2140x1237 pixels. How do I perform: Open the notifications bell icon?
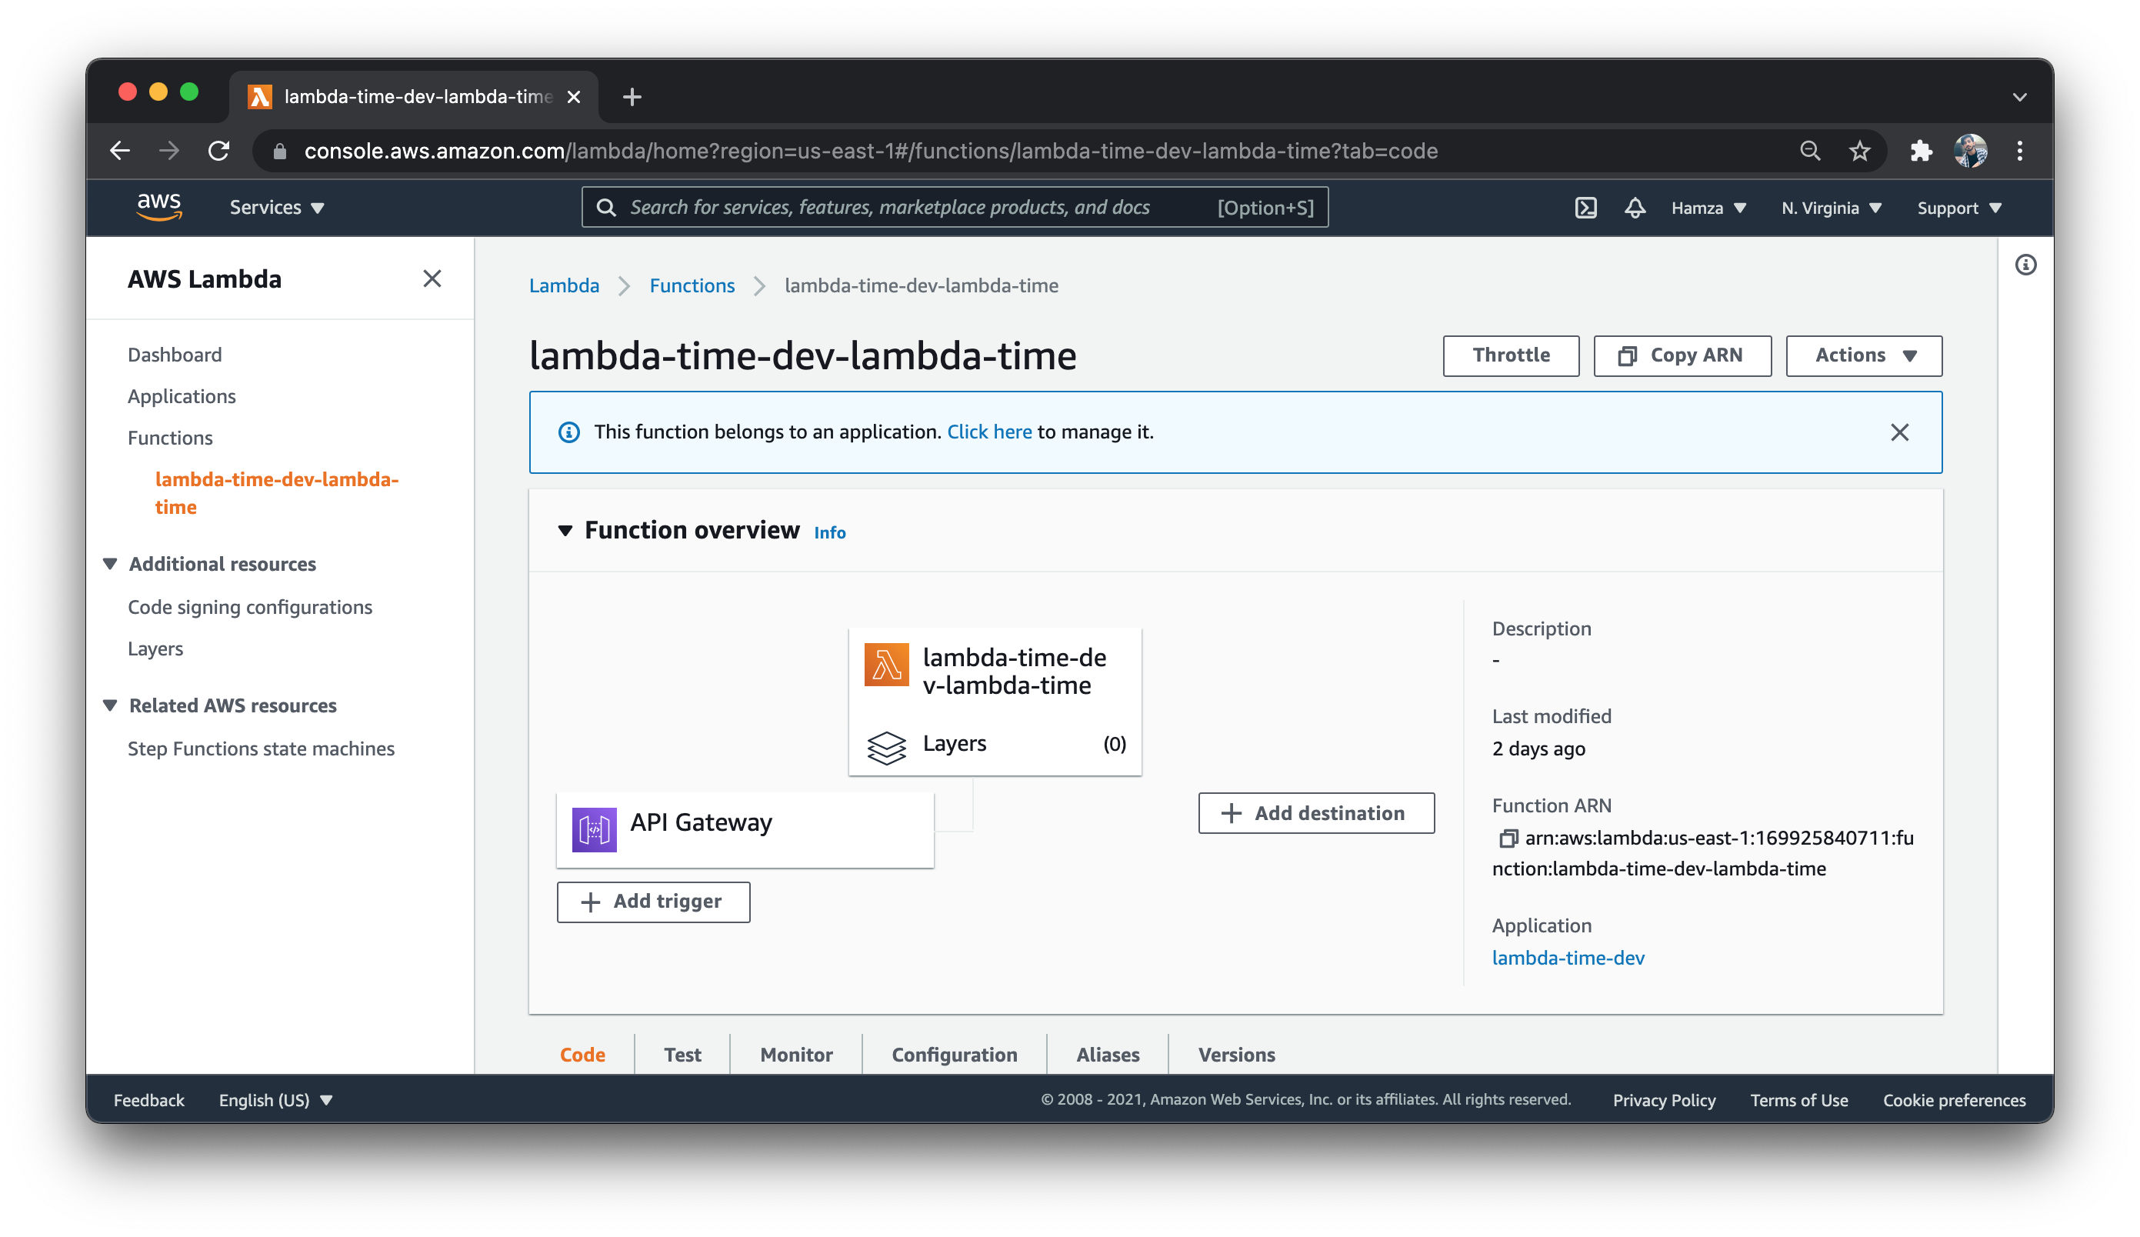click(1635, 208)
